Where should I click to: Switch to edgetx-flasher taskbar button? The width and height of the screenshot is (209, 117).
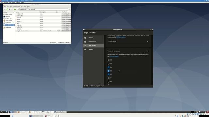tap(60, 112)
